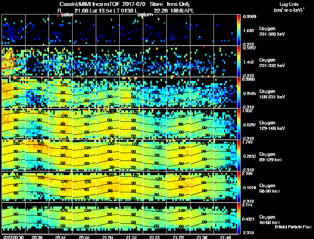Select the Oxygen 68-90 keV label
Viewport: 314px width, 239px height.
(x=270, y=188)
